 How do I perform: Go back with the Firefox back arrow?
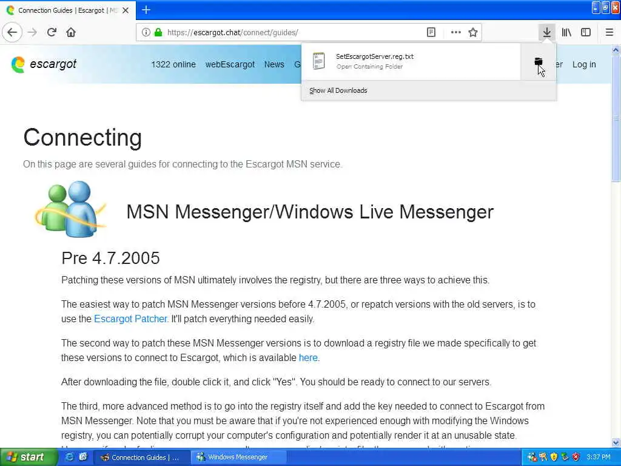(12, 32)
